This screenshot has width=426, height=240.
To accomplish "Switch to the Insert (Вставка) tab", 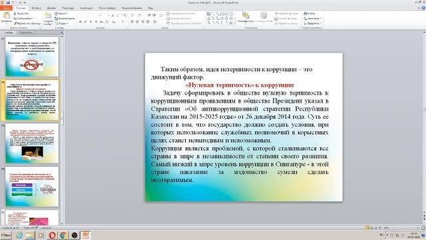I will [x=36, y=8].
